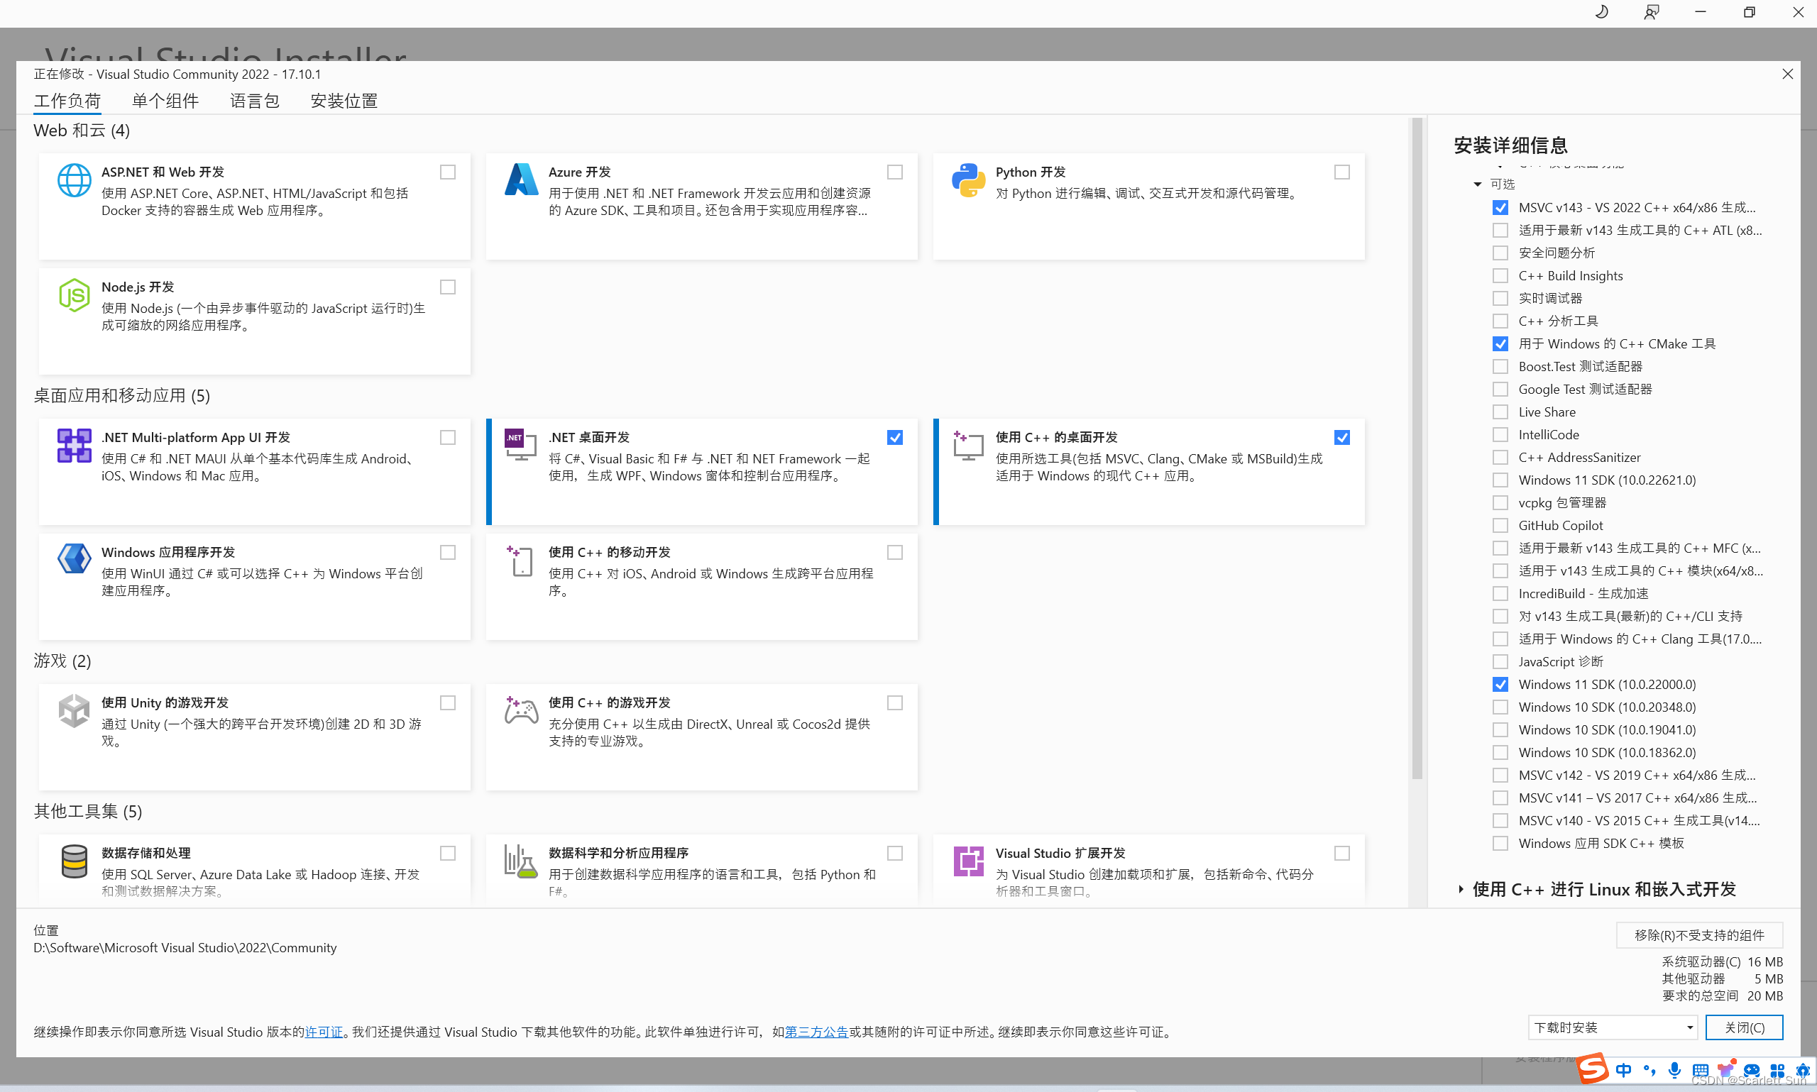Click the Node.js hexagon workload icon
The width and height of the screenshot is (1817, 1092).
coord(74,295)
